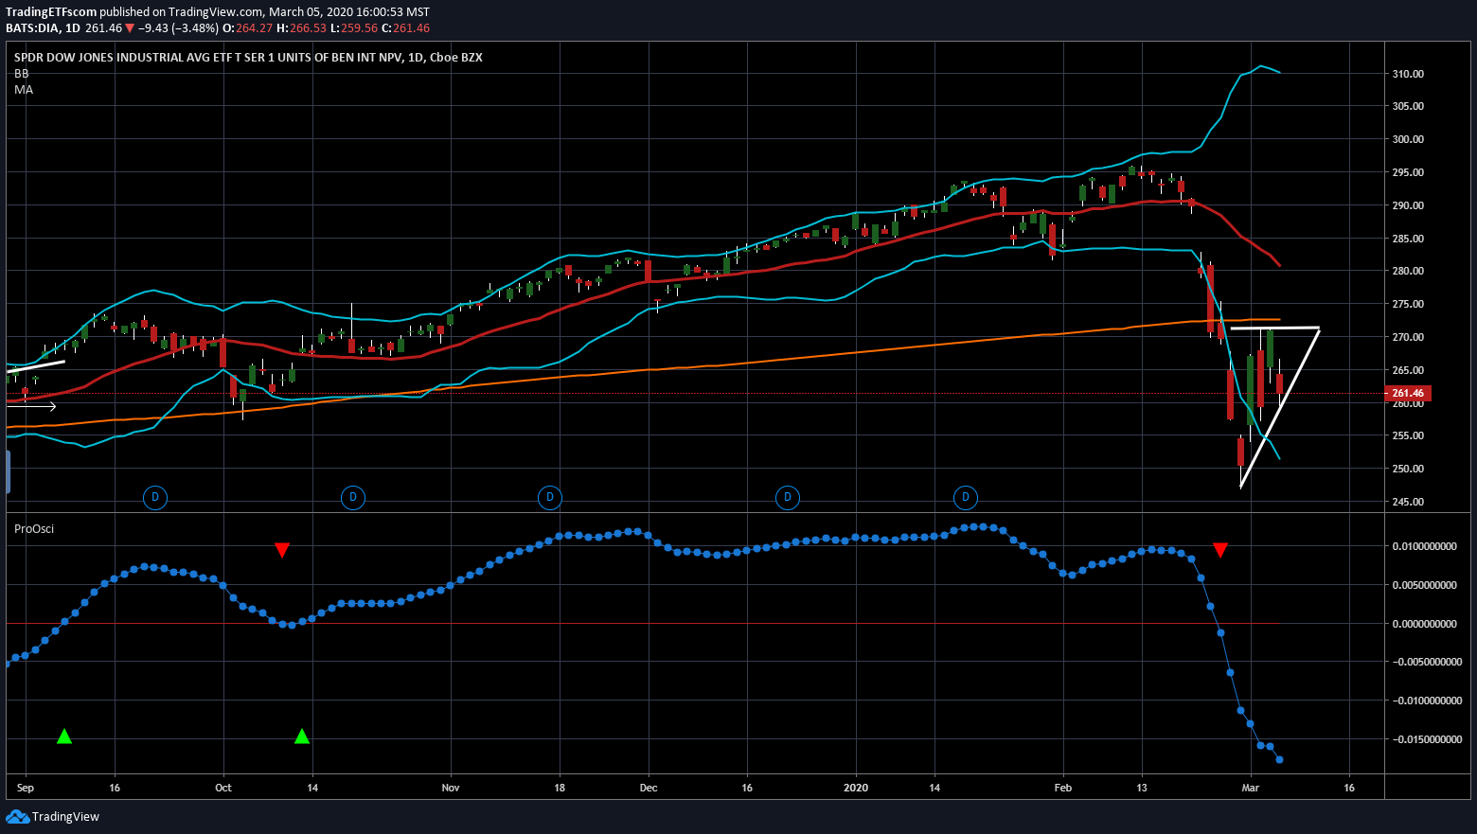The height and width of the screenshot is (834, 1477).
Task: Click the Nov date label
Action: (x=451, y=788)
